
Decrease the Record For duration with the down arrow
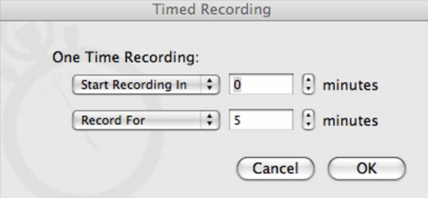[x=308, y=125]
